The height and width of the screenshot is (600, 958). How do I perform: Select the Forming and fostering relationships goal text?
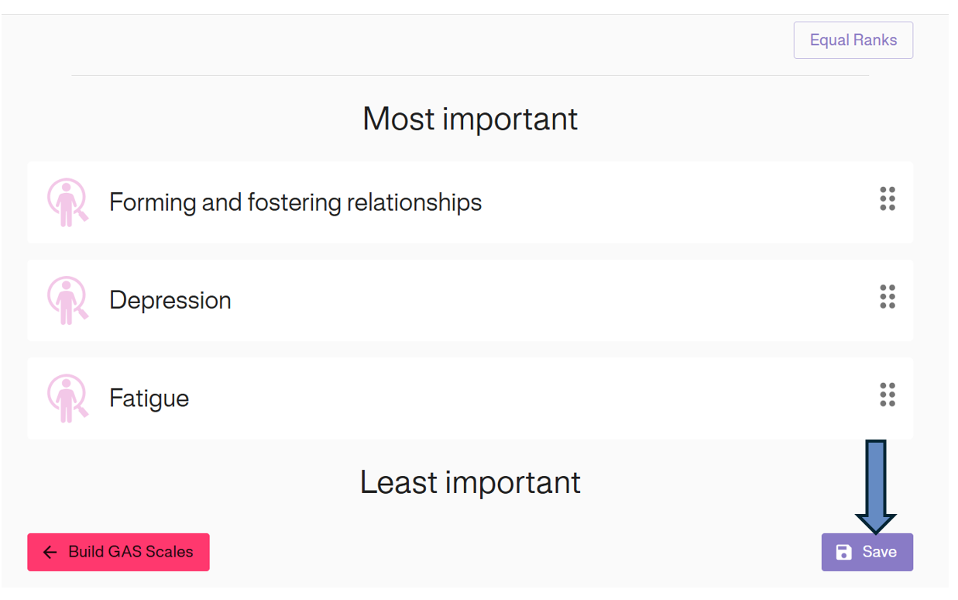coord(295,202)
